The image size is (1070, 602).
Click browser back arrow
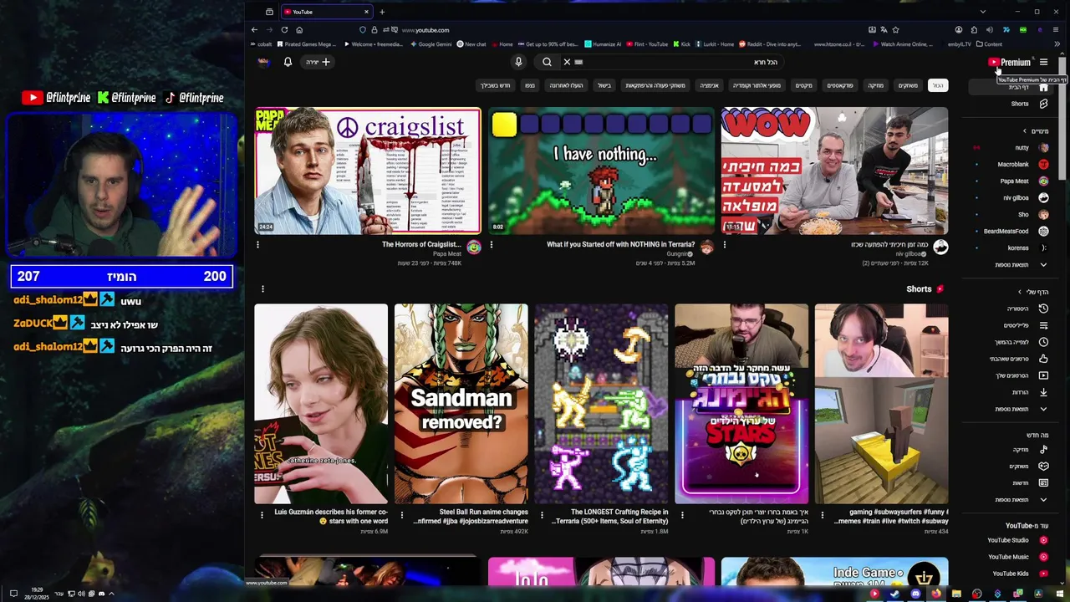tap(254, 30)
